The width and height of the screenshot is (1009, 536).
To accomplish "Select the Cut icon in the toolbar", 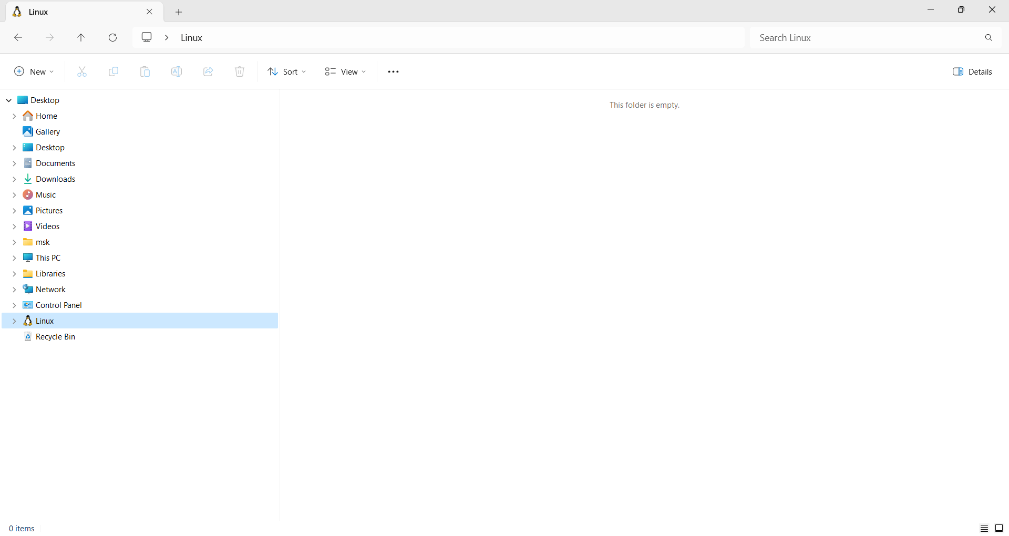I will 82,71.
